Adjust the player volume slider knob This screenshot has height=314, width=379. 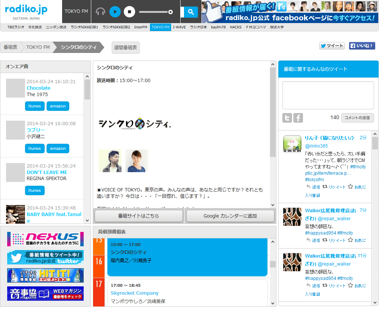pos(170,12)
